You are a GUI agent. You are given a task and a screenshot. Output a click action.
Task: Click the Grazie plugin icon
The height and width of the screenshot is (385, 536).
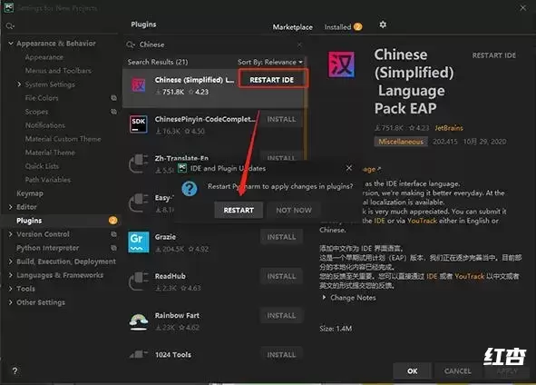point(139,242)
